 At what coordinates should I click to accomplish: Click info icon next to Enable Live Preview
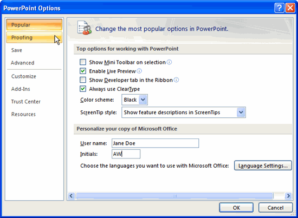click(139, 71)
